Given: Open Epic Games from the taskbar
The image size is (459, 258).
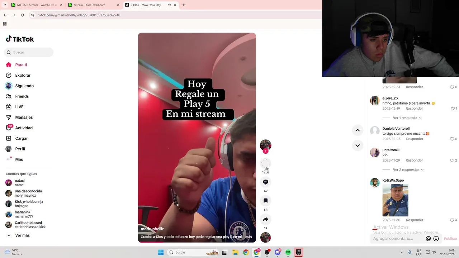Looking at the screenshot, I should pos(298,252).
